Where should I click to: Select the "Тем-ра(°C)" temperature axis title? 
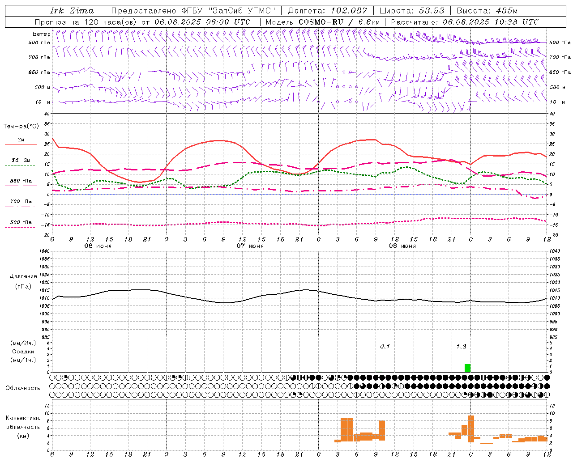[x=21, y=127]
